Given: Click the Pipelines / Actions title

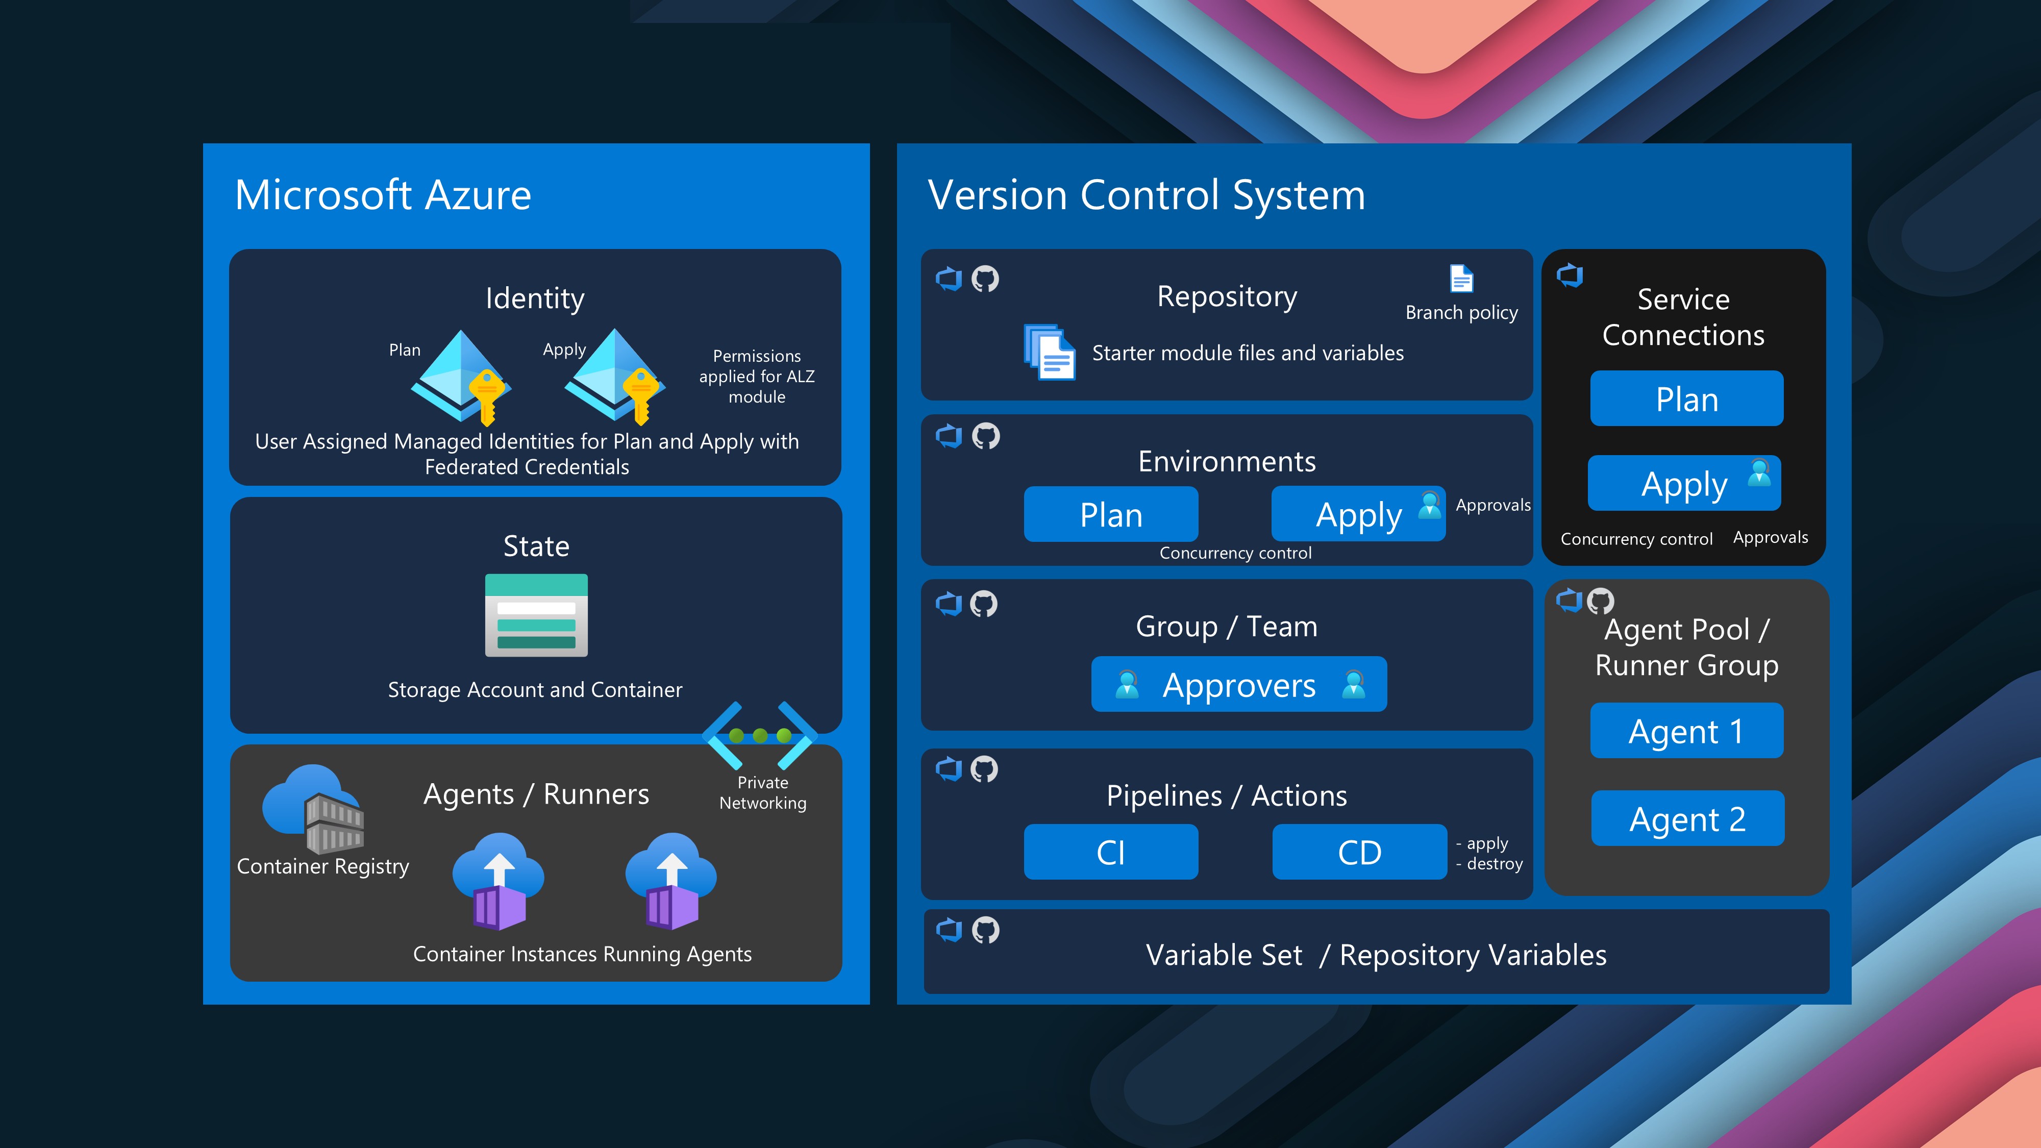Looking at the screenshot, I should [x=1227, y=795].
